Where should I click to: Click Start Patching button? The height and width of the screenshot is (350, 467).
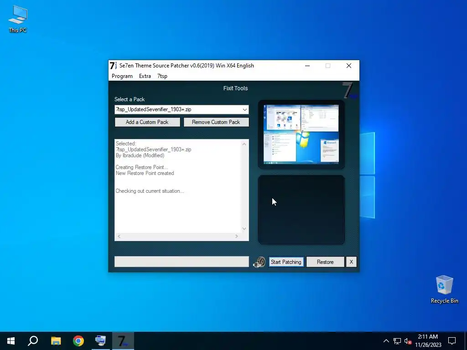286,262
